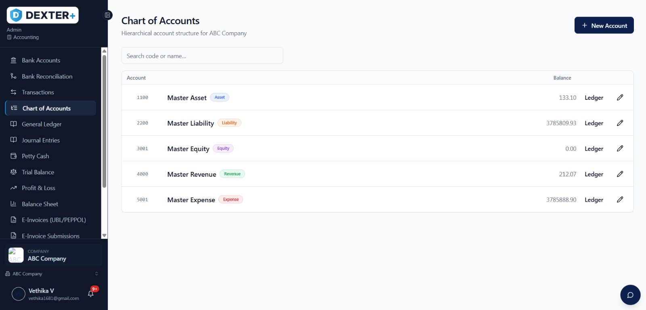
Task: View the Ledger for Master Revenue
Action: point(594,174)
